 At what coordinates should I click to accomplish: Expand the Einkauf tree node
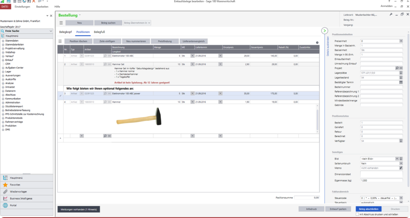(3, 60)
